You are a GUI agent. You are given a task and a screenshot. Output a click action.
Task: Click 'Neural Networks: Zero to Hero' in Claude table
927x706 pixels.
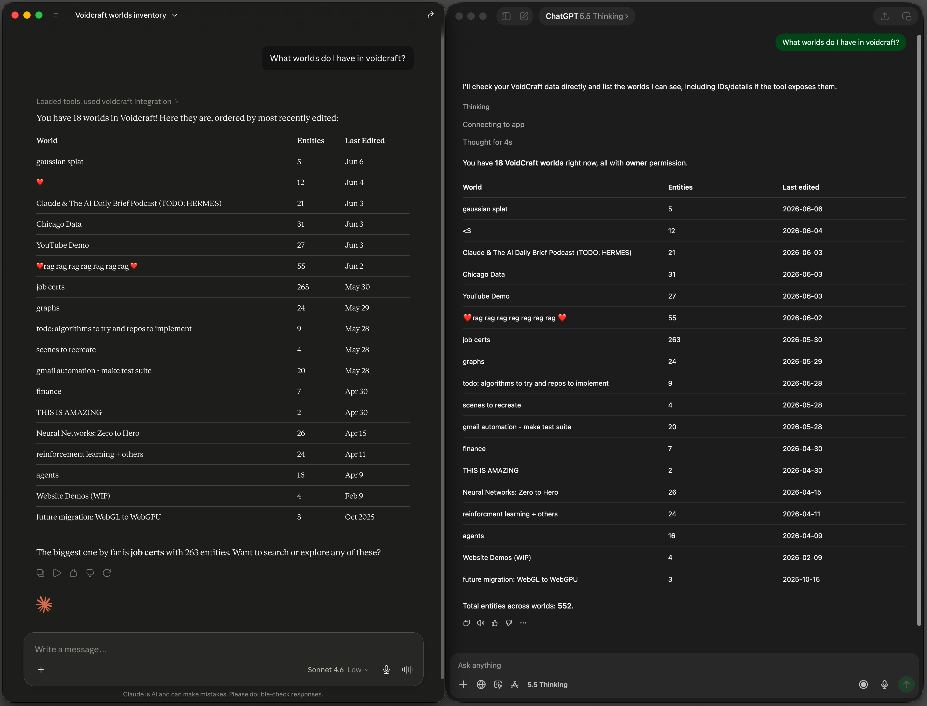pos(88,433)
